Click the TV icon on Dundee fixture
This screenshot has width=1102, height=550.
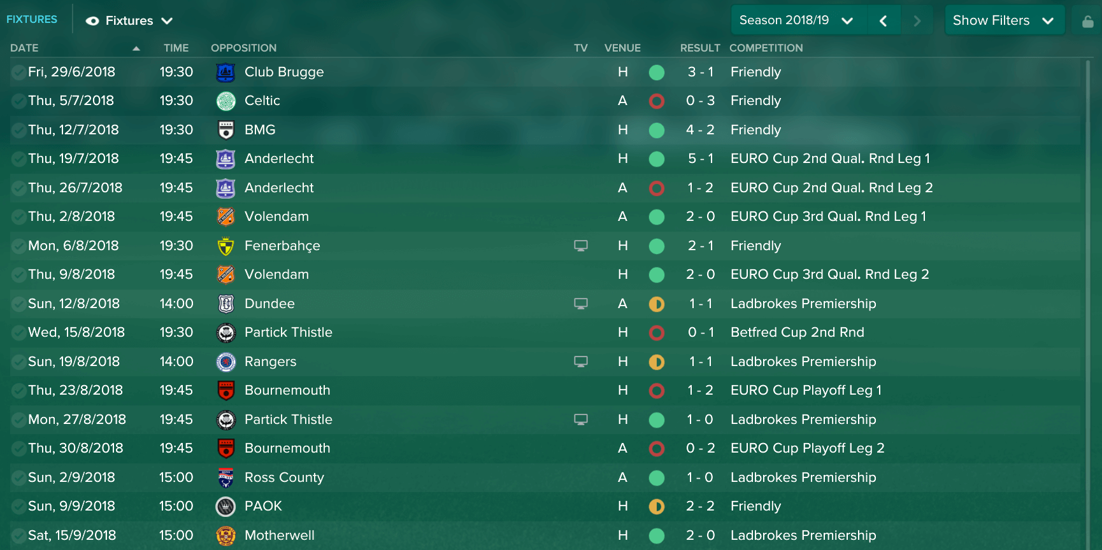click(x=580, y=304)
